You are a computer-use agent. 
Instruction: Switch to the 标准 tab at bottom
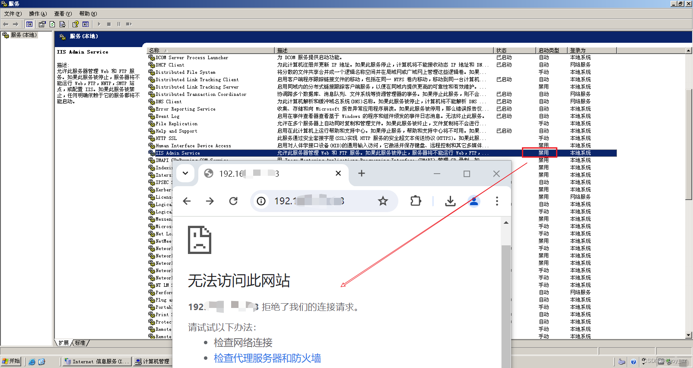tap(80, 343)
